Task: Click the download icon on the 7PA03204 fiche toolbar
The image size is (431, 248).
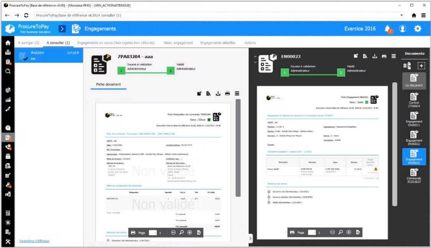Action: [218, 93]
